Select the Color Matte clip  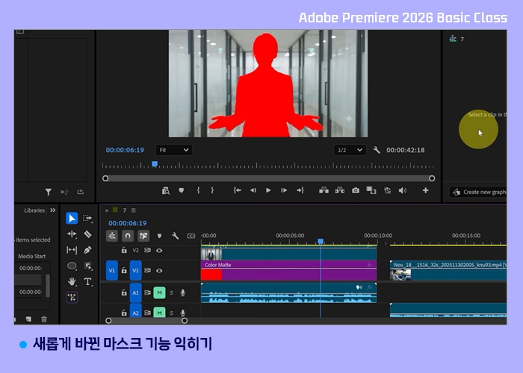tap(289, 270)
